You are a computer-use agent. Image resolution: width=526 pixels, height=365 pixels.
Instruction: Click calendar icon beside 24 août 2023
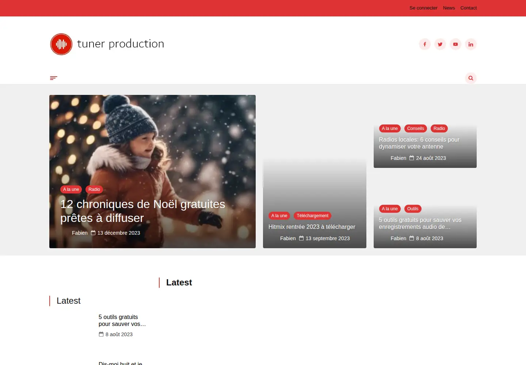(x=412, y=158)
